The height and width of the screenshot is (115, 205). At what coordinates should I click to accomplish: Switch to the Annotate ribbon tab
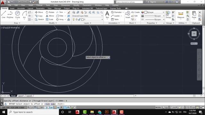(x=21, y=8)
